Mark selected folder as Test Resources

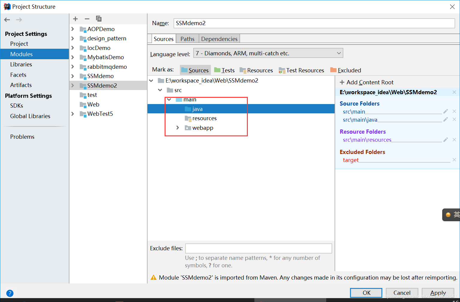pos(301,70)
